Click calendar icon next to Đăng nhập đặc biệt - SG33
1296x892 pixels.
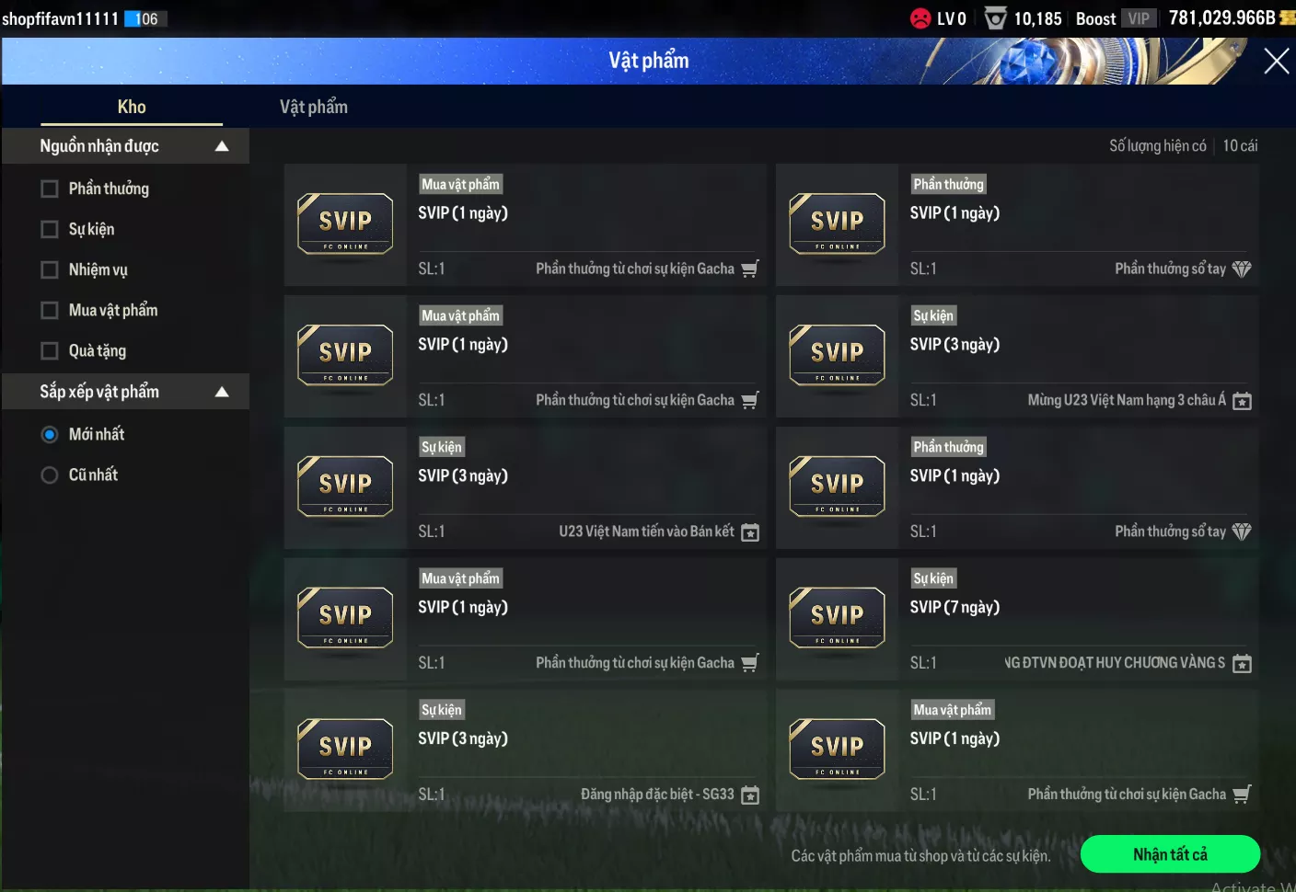click(750, 795)
